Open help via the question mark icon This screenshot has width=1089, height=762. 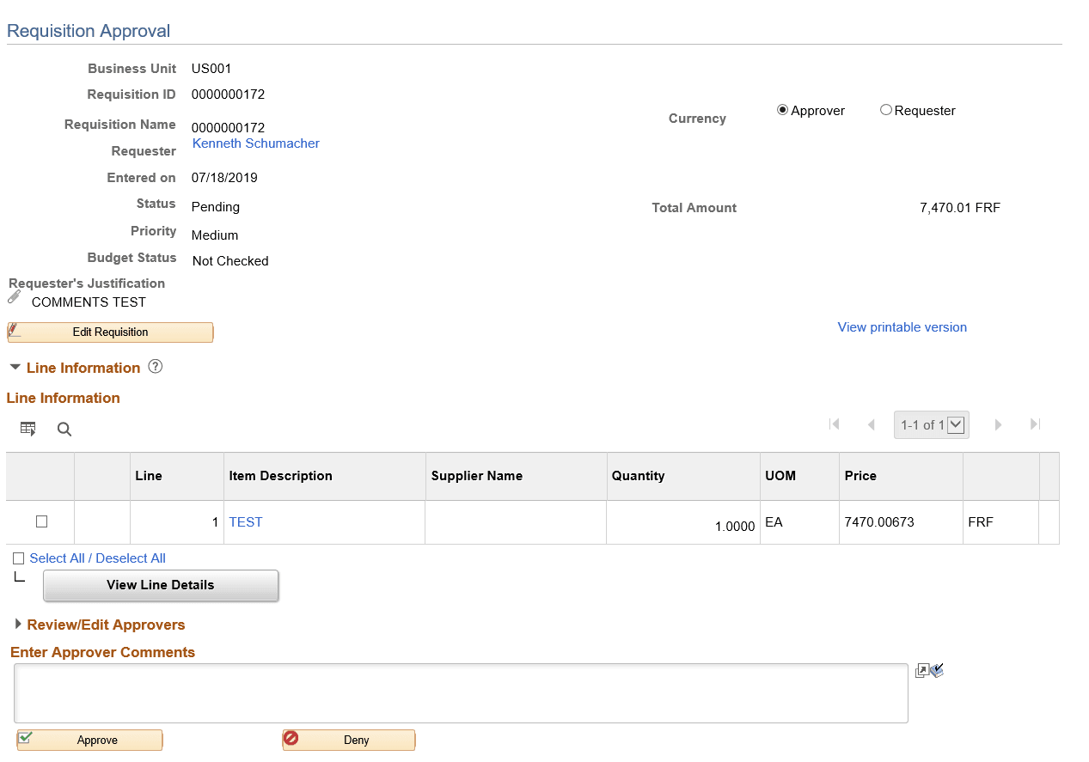click(x=155, y=366)
